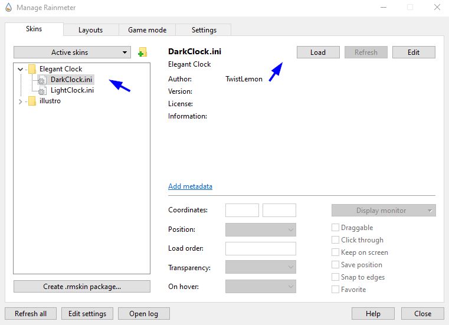This screenshot has height=325, width=449.
Task: Click the add new skin folder icon
Action: (x=142, y=52)
